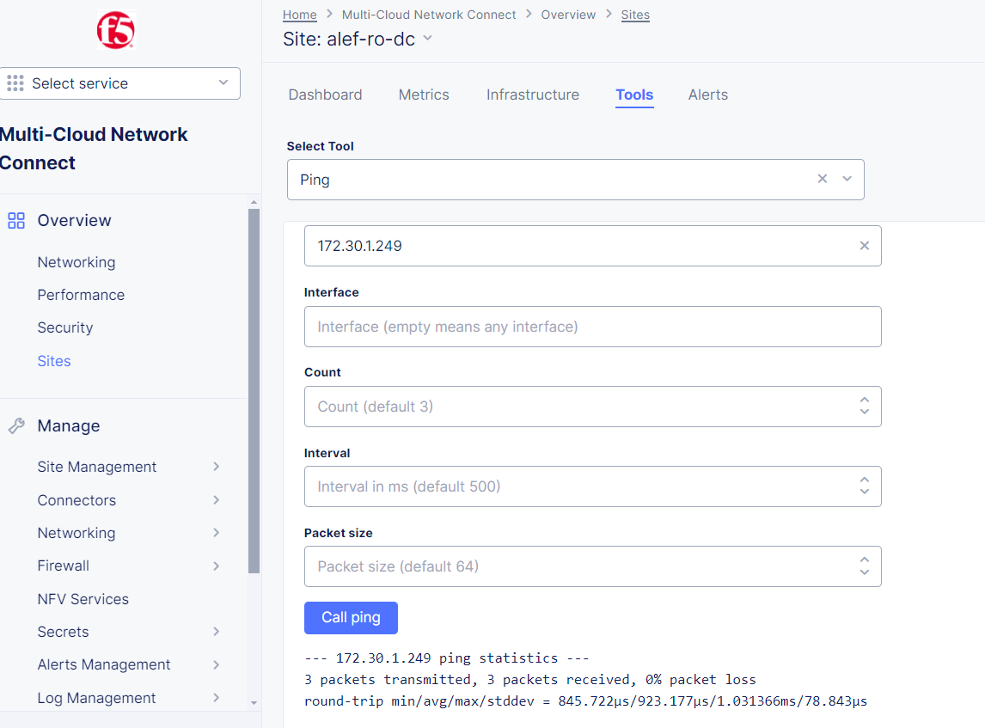The height and width of the screenshot is (728, 985).
Task: Focus the Interval input field
Action: [593, 486]
